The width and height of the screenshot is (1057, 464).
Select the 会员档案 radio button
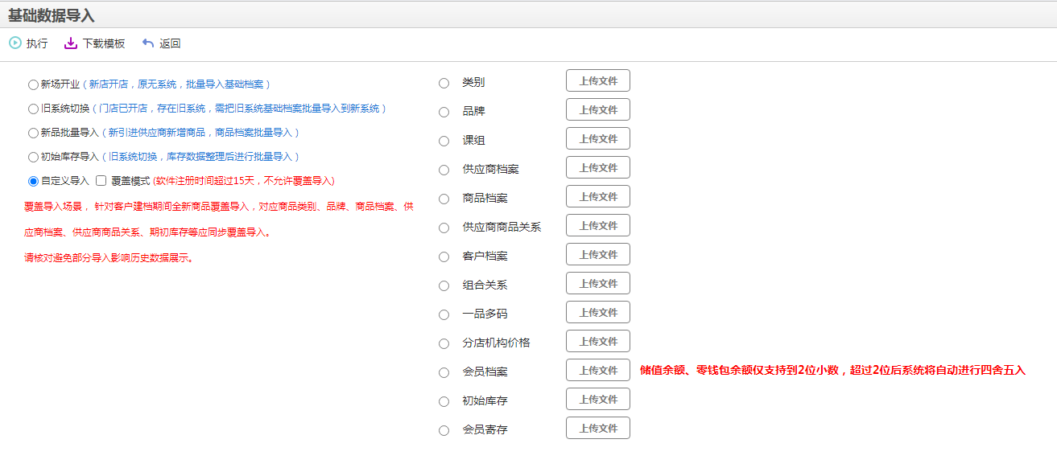(444, 372)
